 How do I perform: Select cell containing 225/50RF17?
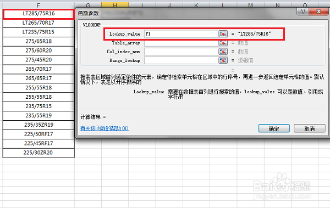(x=38, y=134)
